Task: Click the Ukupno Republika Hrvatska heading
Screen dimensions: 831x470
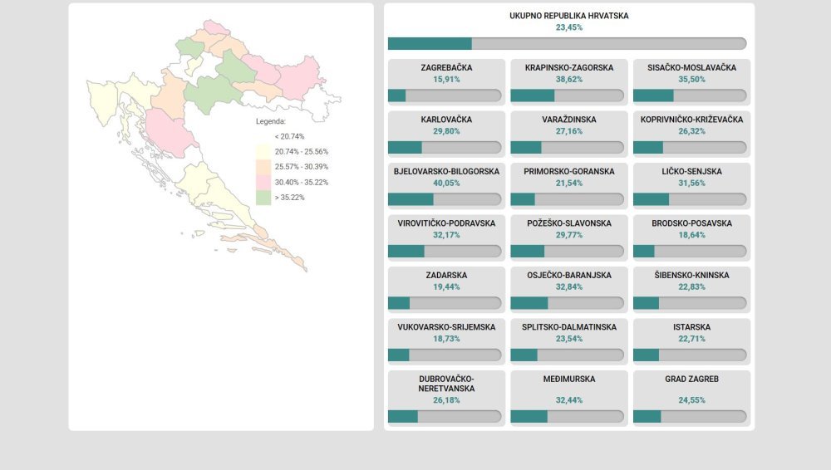Action: pos(569,16)
